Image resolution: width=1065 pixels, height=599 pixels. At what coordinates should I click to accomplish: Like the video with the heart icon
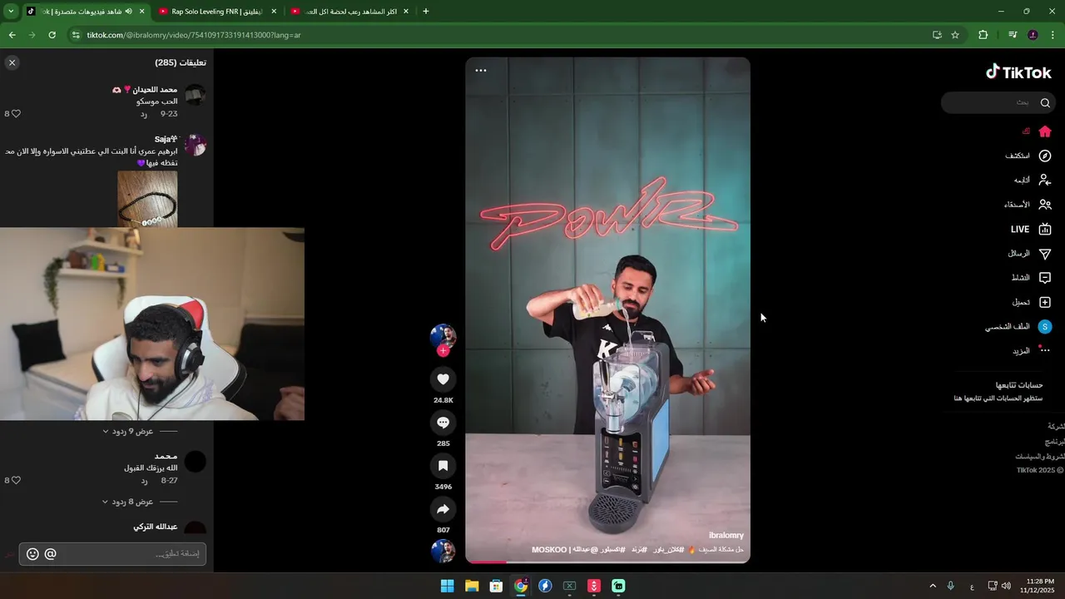coord(443,379)
